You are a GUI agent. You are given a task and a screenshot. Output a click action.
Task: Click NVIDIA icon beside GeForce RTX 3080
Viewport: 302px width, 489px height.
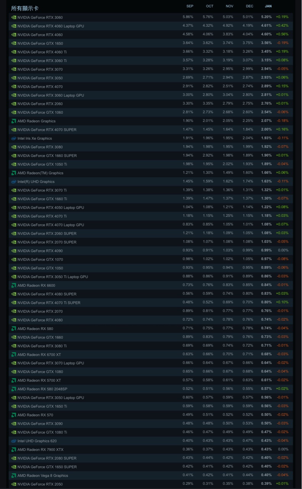click(x=14, y=147)
